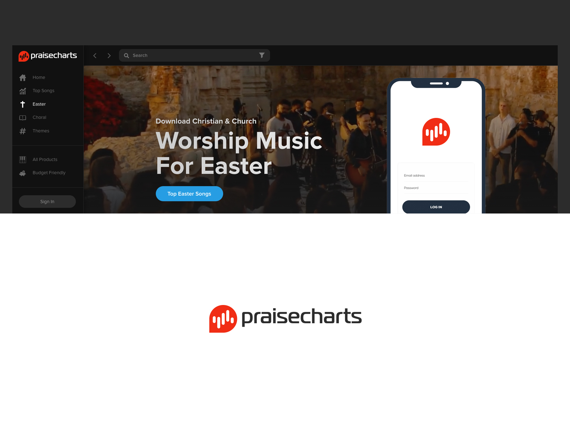Click the Home house icon
570x427 pixels.
pyautogui.click(x=23, y=77)
